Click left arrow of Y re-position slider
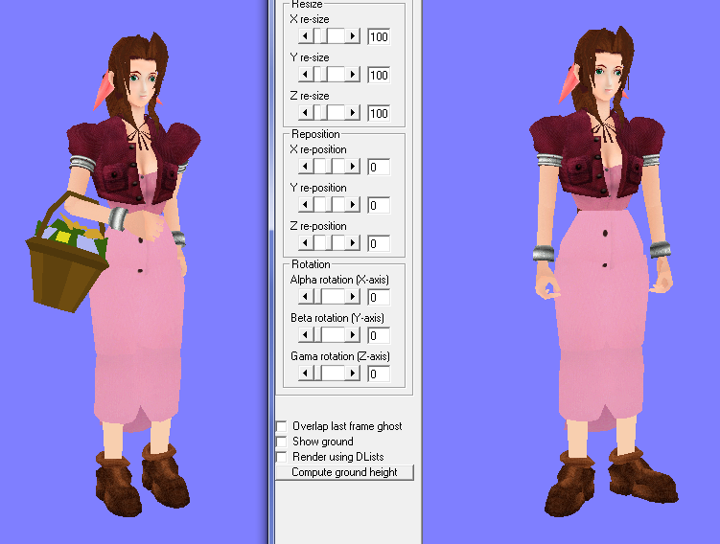The image size is (720, 544). pyautogui.click(x=305, y=205)
